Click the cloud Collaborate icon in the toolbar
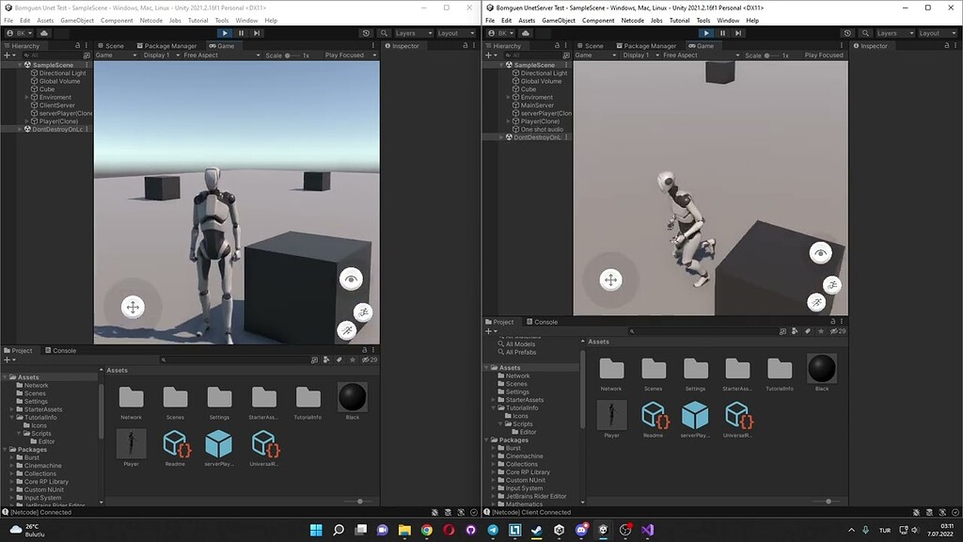The height and width of the screenshot is (542, 963). 42,33
